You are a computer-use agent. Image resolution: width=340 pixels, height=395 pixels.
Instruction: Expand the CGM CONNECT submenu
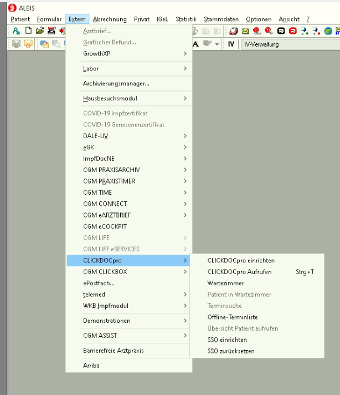tap(129, 204)
